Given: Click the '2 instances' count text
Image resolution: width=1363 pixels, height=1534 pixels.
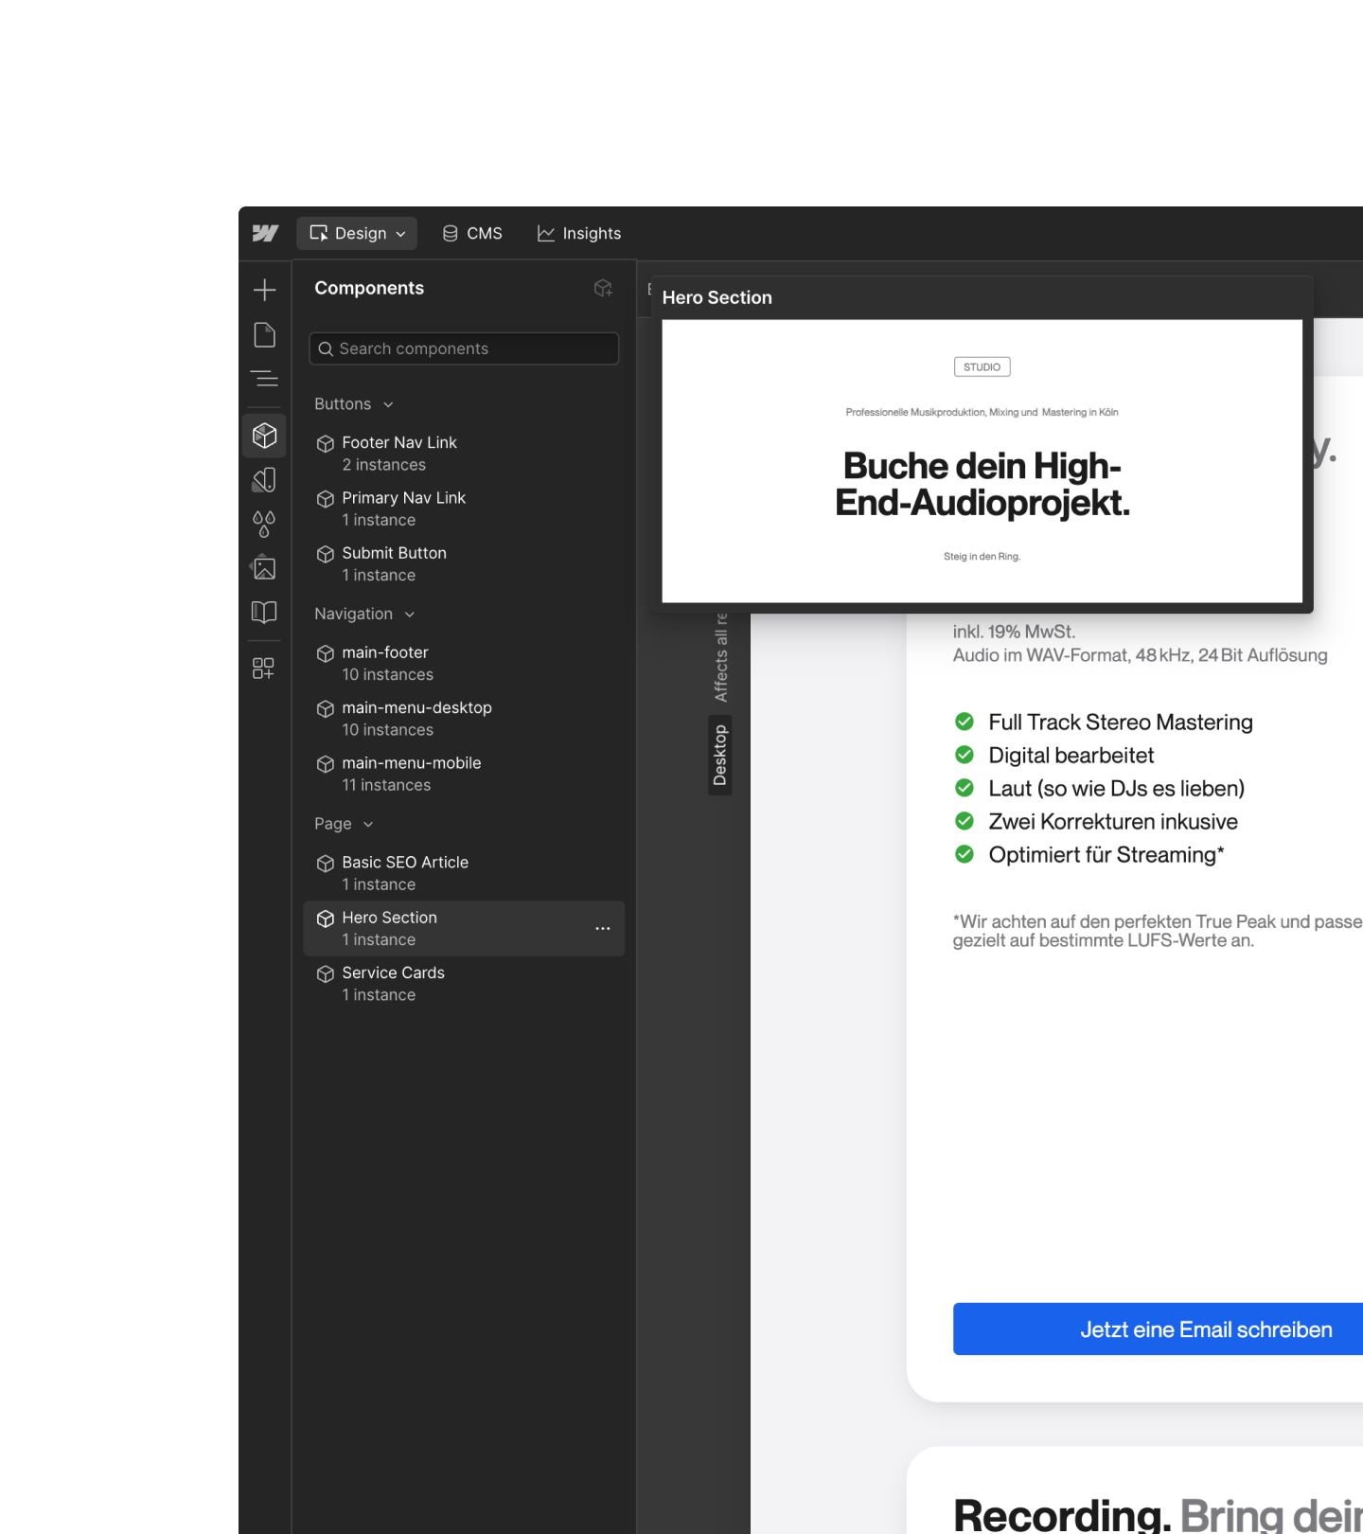Looking at the screenshot, I should pos(384,465).
